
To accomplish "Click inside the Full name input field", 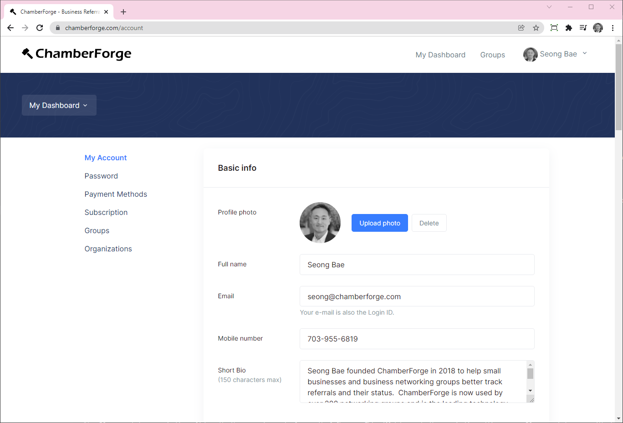I will [417, 265].
